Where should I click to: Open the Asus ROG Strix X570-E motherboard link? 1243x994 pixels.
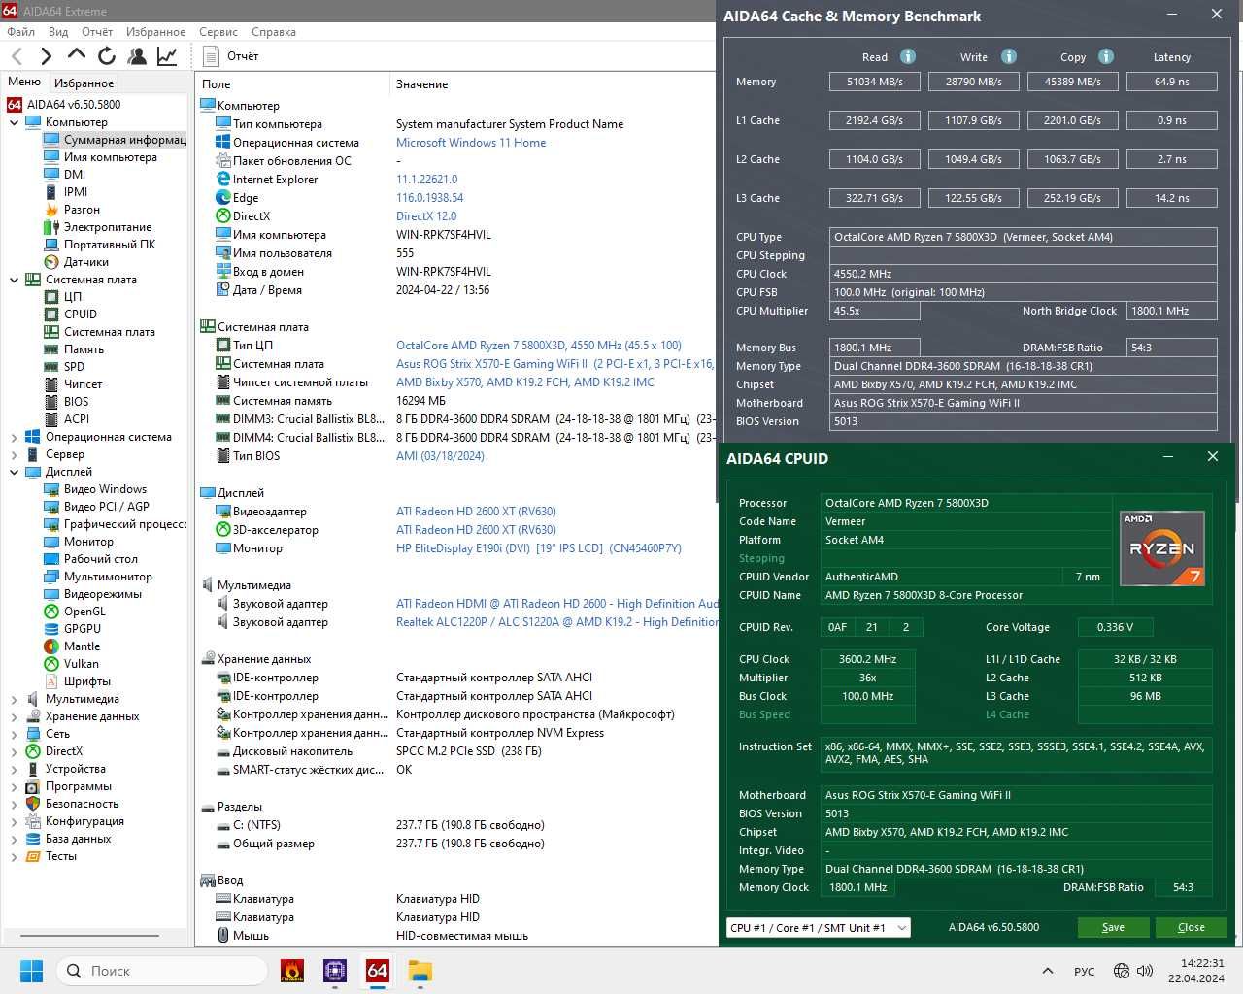(554, 364)
